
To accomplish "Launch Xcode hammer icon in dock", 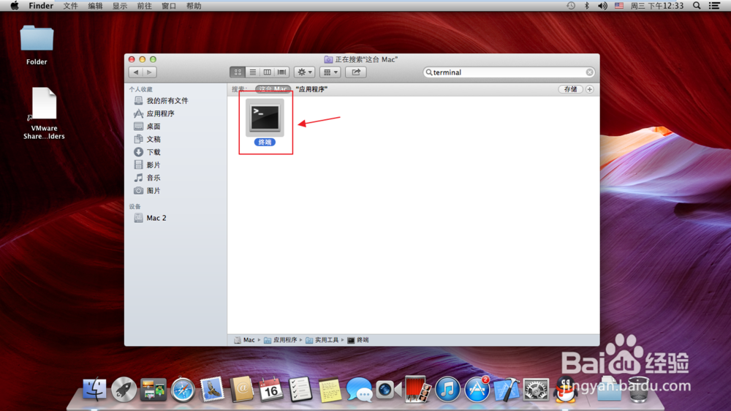I will (506, 390).
